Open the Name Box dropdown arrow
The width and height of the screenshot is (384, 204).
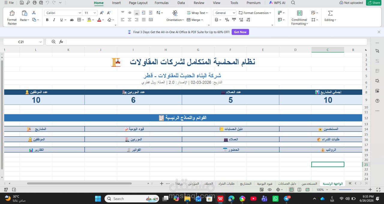click(x=40, y=42)
